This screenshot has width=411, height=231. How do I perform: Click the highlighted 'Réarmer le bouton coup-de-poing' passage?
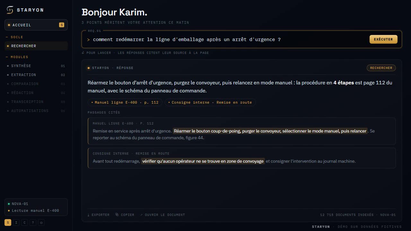(270, 131)
